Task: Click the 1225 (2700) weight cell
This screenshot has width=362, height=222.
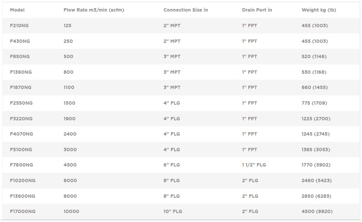Action: [x=316, y=119]
